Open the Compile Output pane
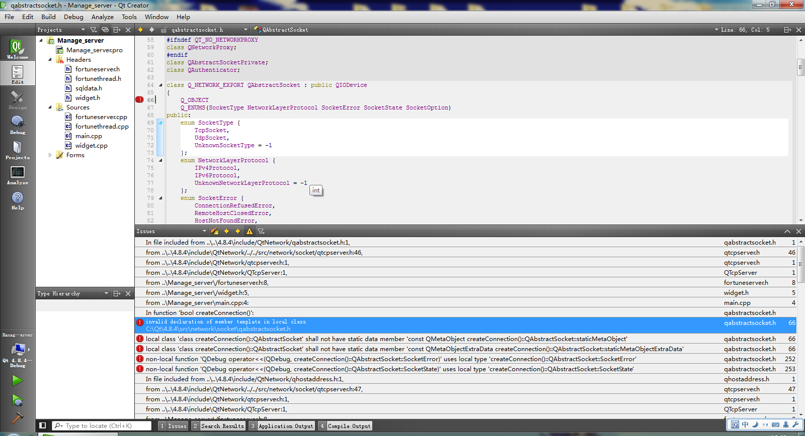 349,426
